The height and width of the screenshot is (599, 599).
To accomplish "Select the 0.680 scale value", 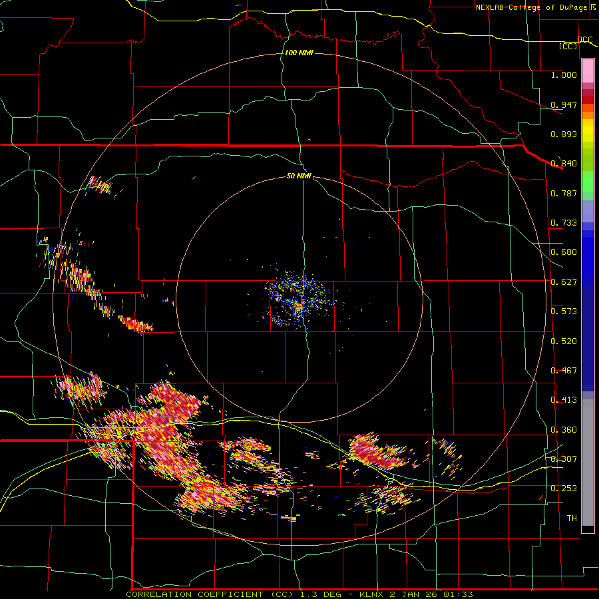I will tap(564, 252).
